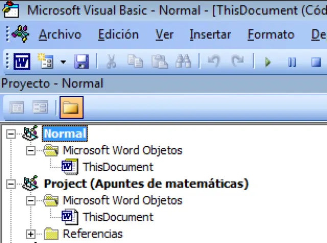Select ThisDocument under Apuntes de matemáticas project

pyautogui.click(x=118, y=217)
